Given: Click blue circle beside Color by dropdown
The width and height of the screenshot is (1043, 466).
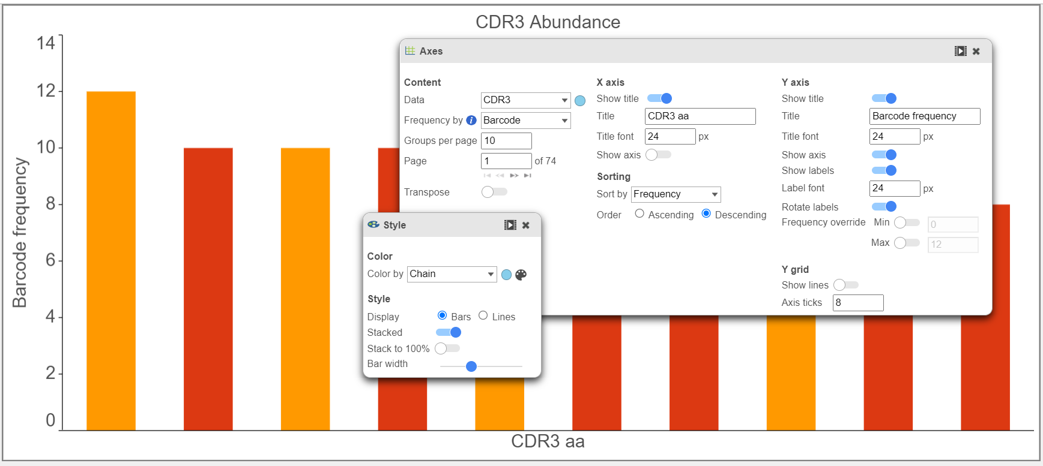Looking at the screenshot, I should (x=506, y=275).
